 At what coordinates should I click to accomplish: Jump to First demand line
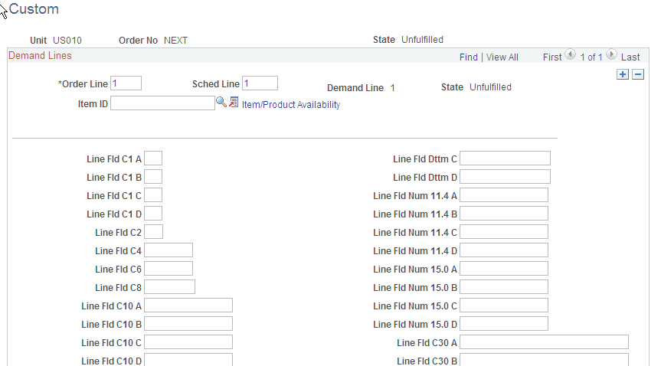point(552,57)
